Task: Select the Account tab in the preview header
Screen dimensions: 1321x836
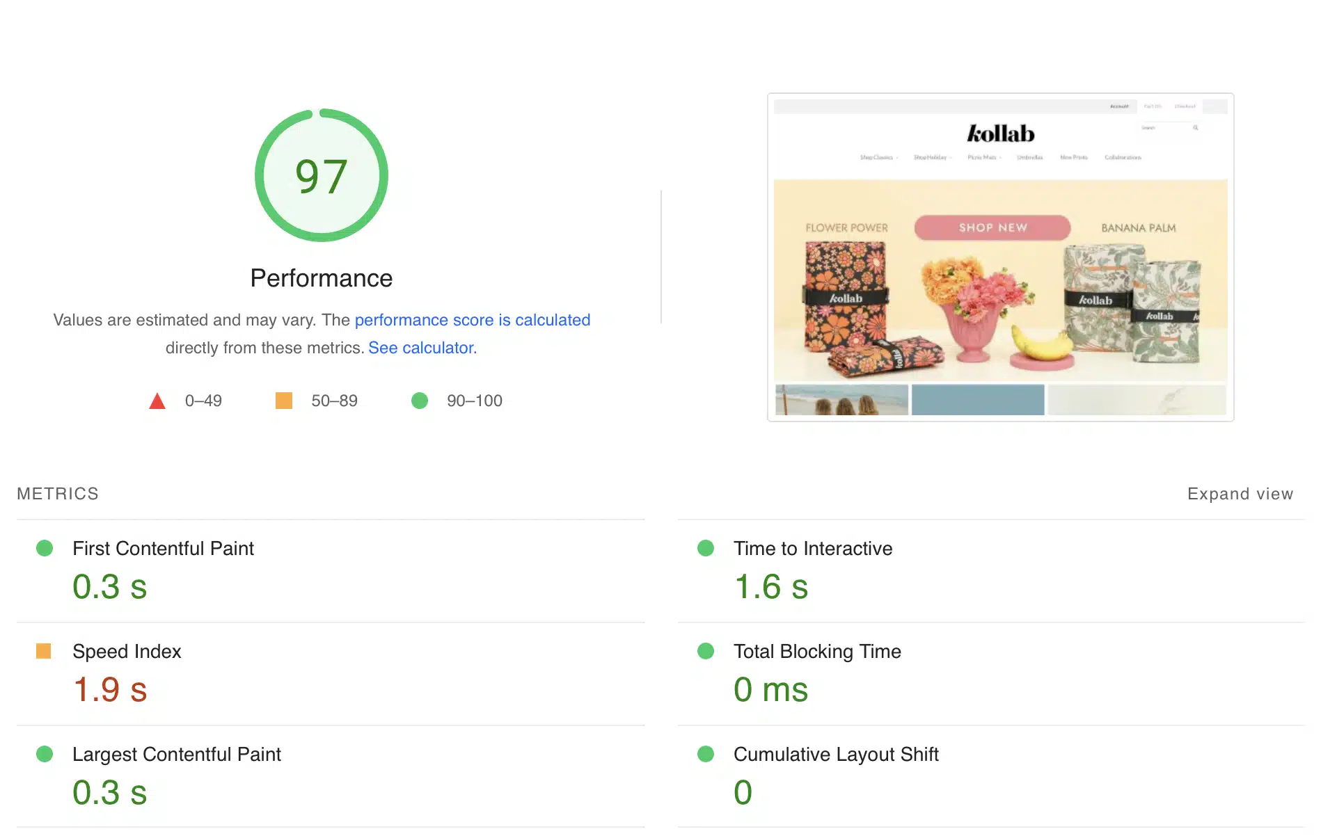Action: [1119, 106]
